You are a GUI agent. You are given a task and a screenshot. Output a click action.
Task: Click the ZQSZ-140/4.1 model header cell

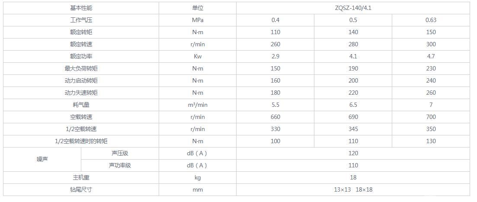pos(353,8)
